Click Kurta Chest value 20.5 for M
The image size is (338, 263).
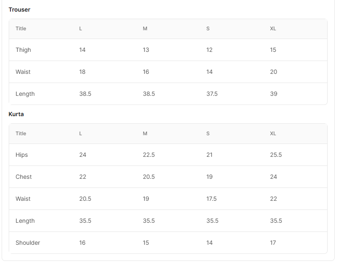(x=149, y=177)
